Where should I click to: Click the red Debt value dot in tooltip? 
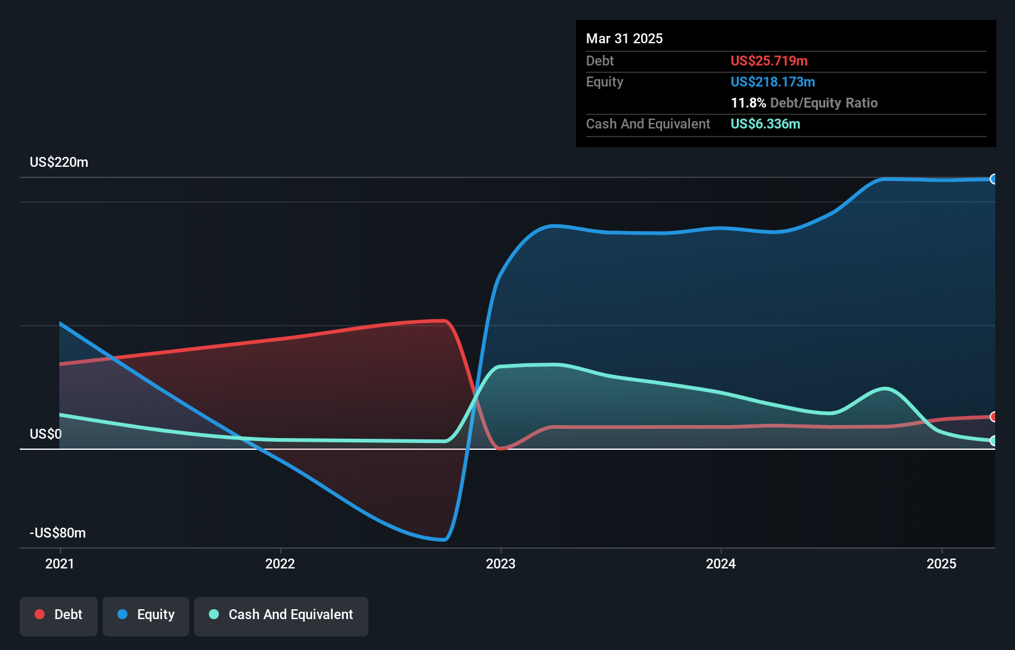tap(769, 61)
